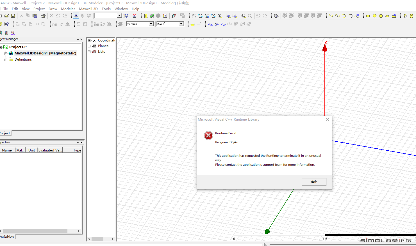Click the rotate view circular arrows icon
The height and width of the screenshot is (246, 416).
(x=200, y=16)
